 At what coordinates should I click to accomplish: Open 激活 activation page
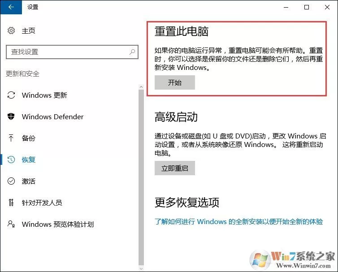[x=28, y=181]
